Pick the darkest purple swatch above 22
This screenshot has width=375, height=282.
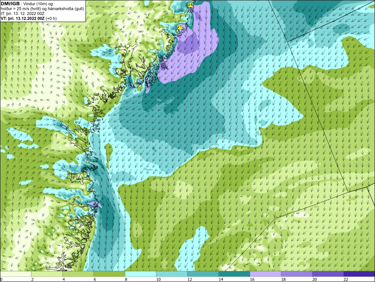(359, 274)
